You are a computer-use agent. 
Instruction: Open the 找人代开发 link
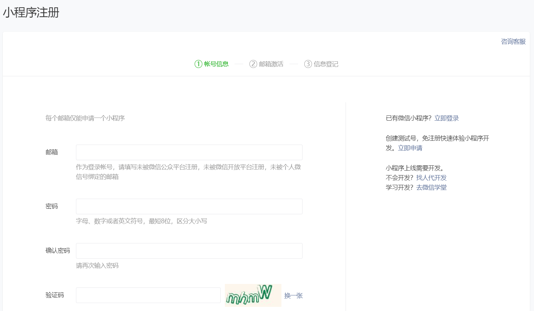pyautogui.click(x=431, y=178)
